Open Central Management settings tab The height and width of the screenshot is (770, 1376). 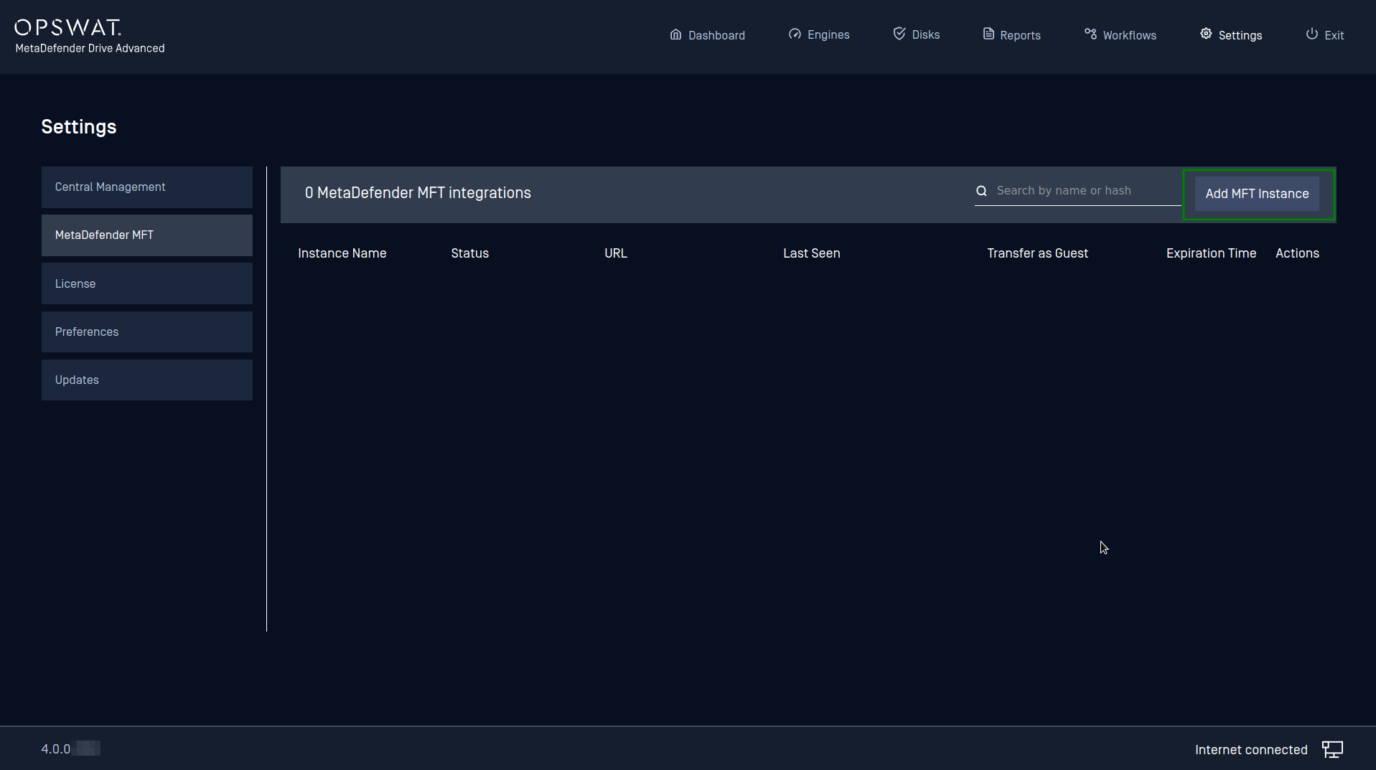pyautogui.click(x=147, y=187)
